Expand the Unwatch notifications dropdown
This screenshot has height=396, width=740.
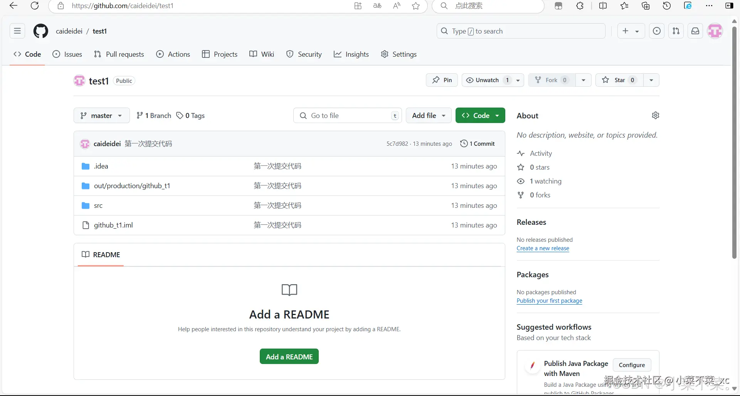coord(518,80)
